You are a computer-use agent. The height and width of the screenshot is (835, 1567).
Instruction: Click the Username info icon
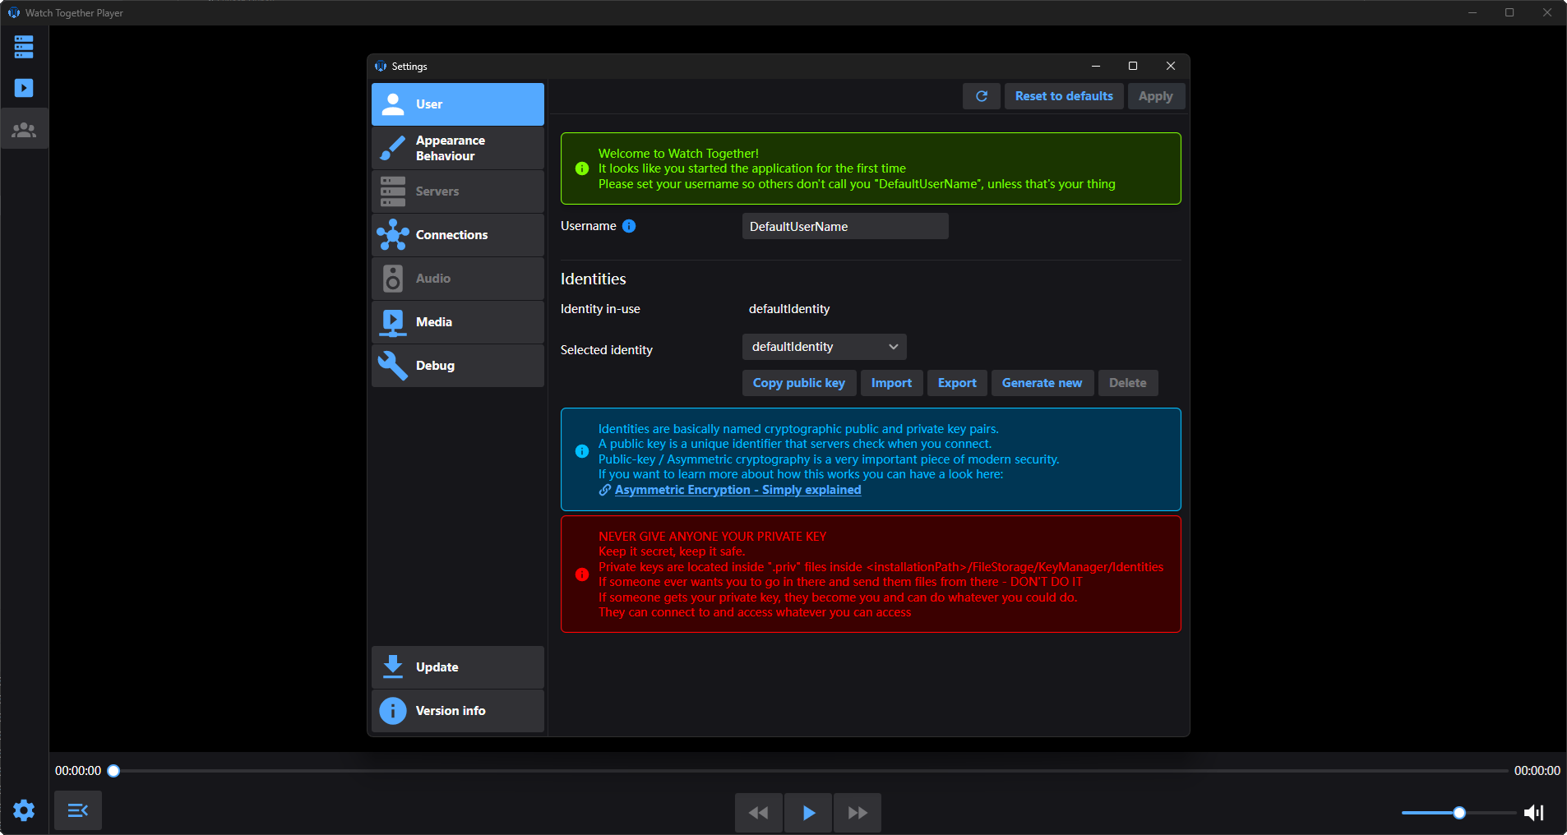629,226
